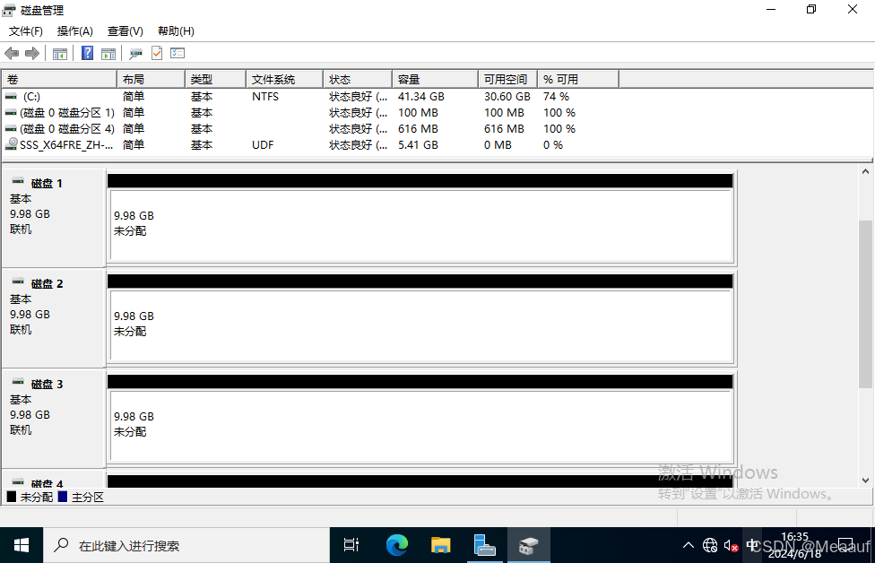Image resolution: width=875 pixels, height=563 pixels.
Task: Click the Forward arrow toolbar icon
Action: [32, 54]
